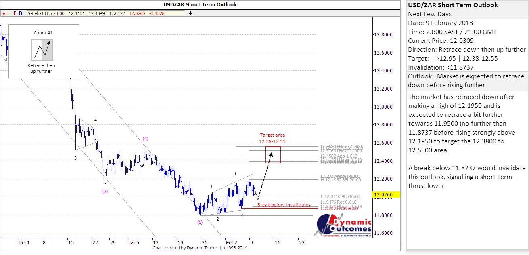529x255 pixels.
Task: Click the dark red F icon
Action: point(15,13)
